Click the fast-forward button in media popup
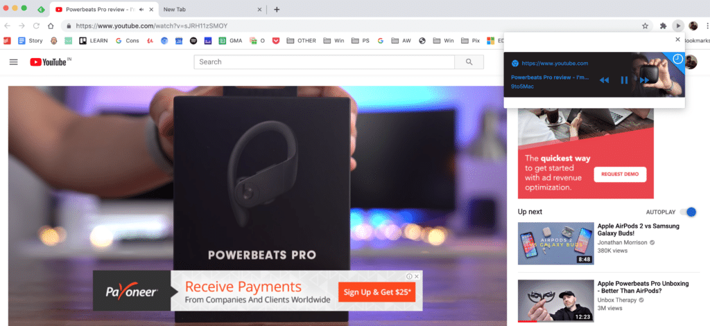Viewport: 710px width, 326px height. pyautogui.click(x=644, y=80)
